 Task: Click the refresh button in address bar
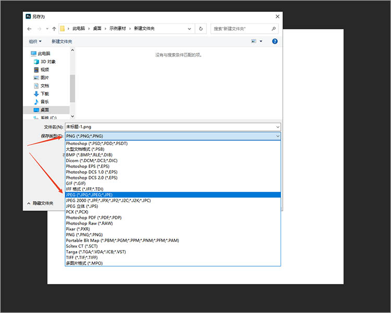(x=201, y=29)
